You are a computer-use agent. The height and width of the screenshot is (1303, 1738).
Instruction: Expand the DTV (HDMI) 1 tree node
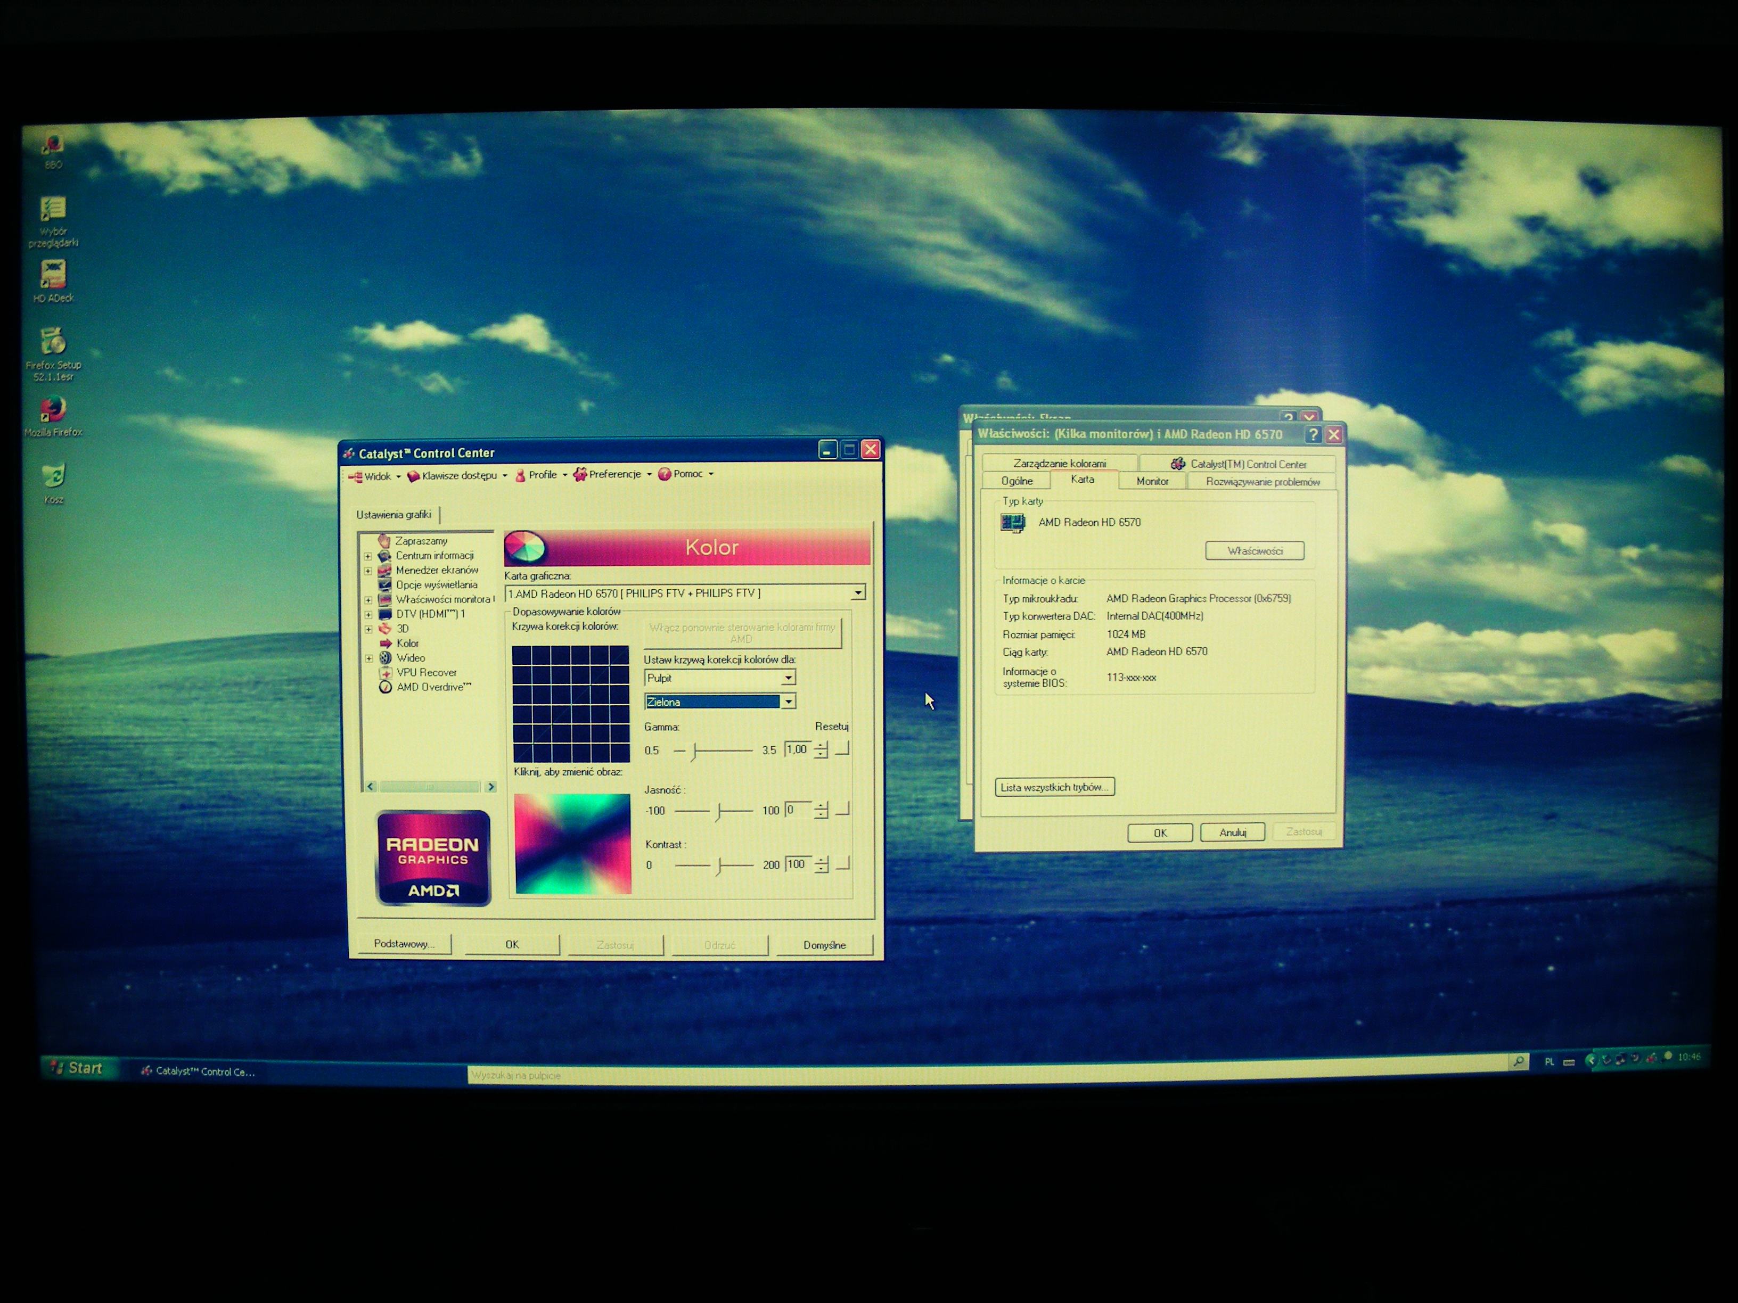(x=368, y=615)
